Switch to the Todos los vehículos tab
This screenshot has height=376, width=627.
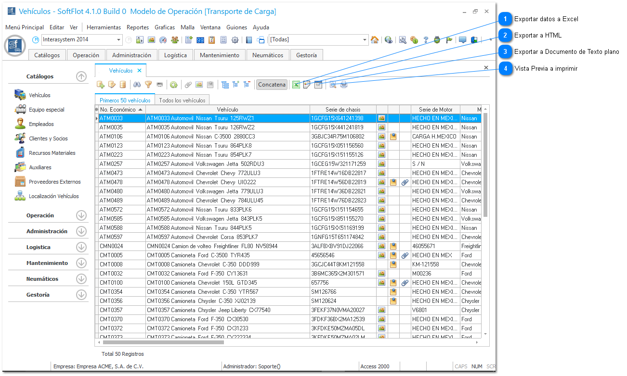tap(182, 100)
